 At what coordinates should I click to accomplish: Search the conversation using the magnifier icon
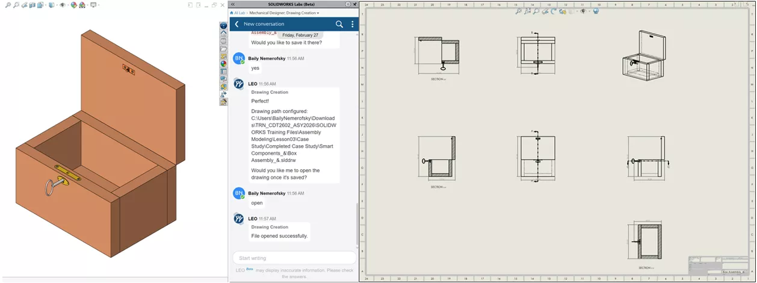coord(339,24)
